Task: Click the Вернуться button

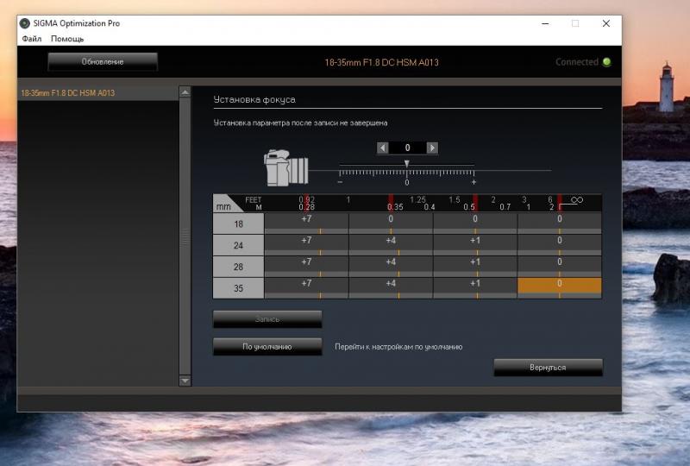Action: click(548, 368)
